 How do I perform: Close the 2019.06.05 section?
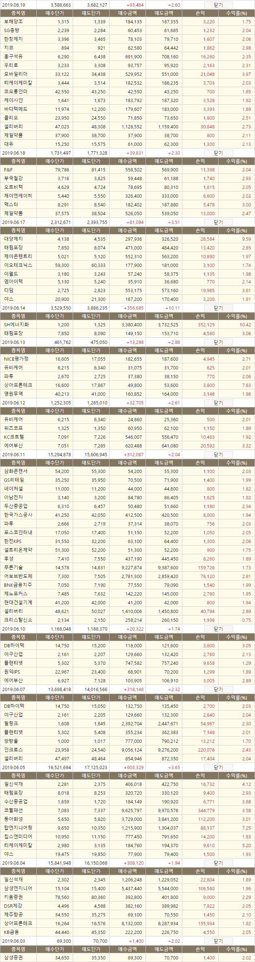pyautogui.click(x=219, y=768)
